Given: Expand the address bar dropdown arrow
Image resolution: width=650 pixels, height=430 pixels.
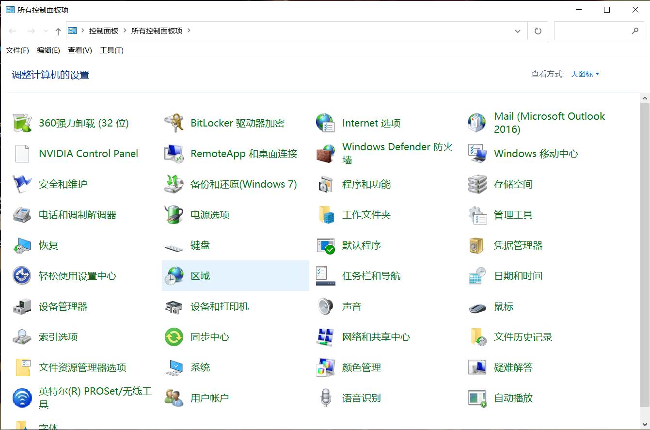Looking at the screenshot, I should (518, 31).
